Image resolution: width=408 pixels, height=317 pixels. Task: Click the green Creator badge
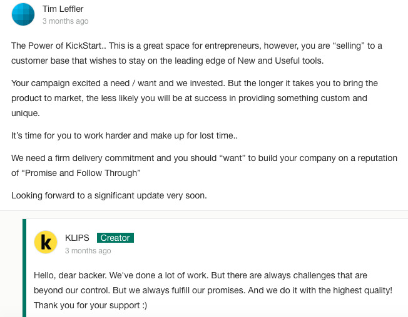[115, 238]
